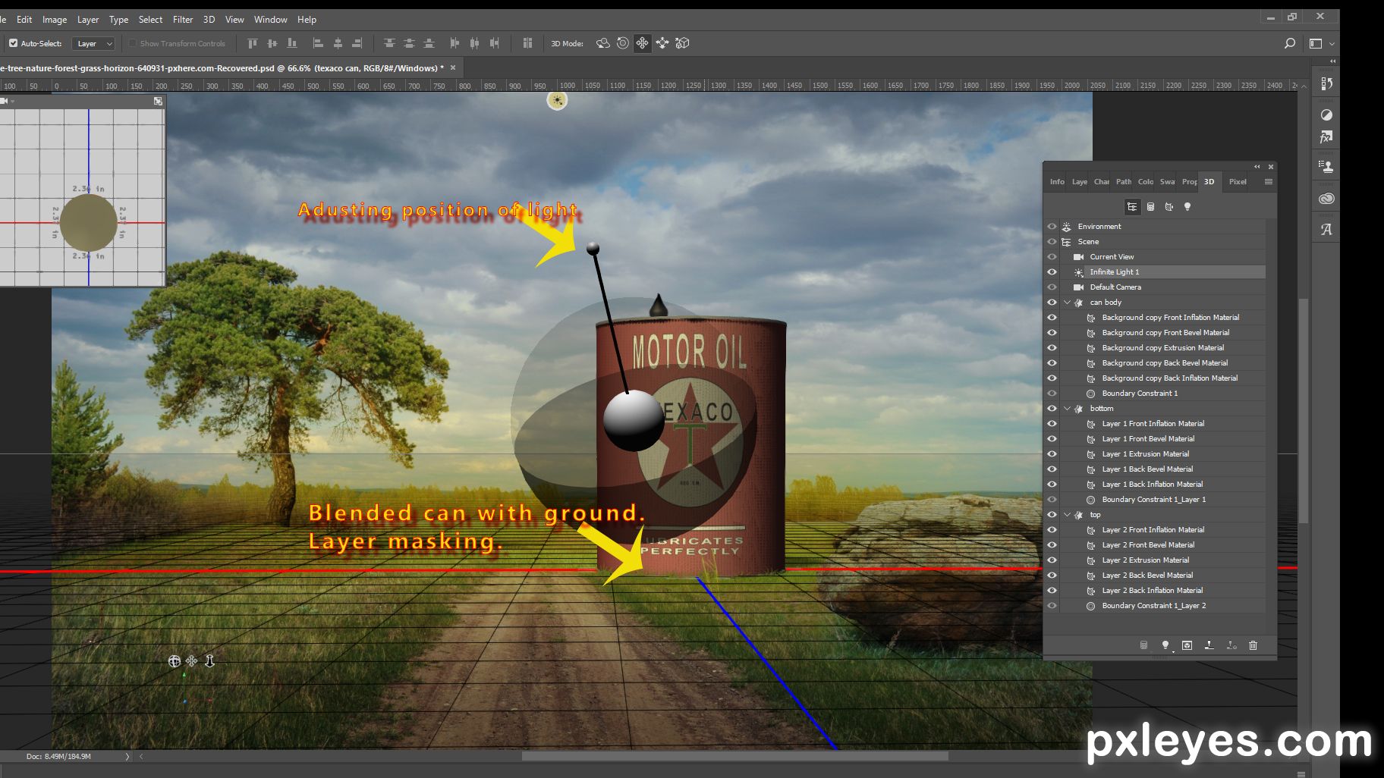Select the Default Camera row

point(1163,287)
